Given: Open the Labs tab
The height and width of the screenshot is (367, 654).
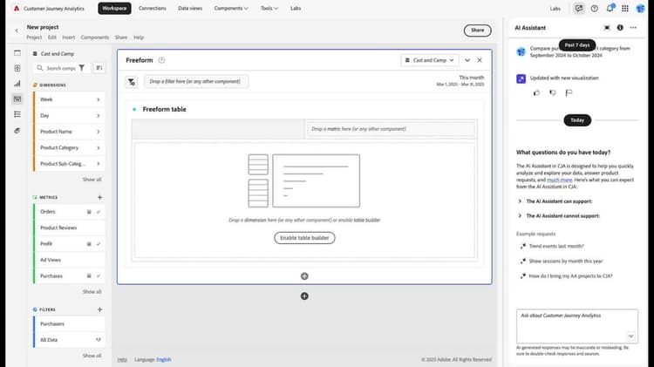Looking at the screenshot, I should pos(296,9).
